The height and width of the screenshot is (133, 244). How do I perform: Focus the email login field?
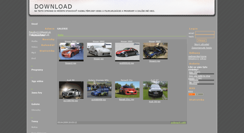[205, 33]
